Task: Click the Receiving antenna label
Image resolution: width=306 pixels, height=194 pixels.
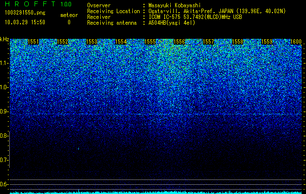Action: tap(112, 23)
